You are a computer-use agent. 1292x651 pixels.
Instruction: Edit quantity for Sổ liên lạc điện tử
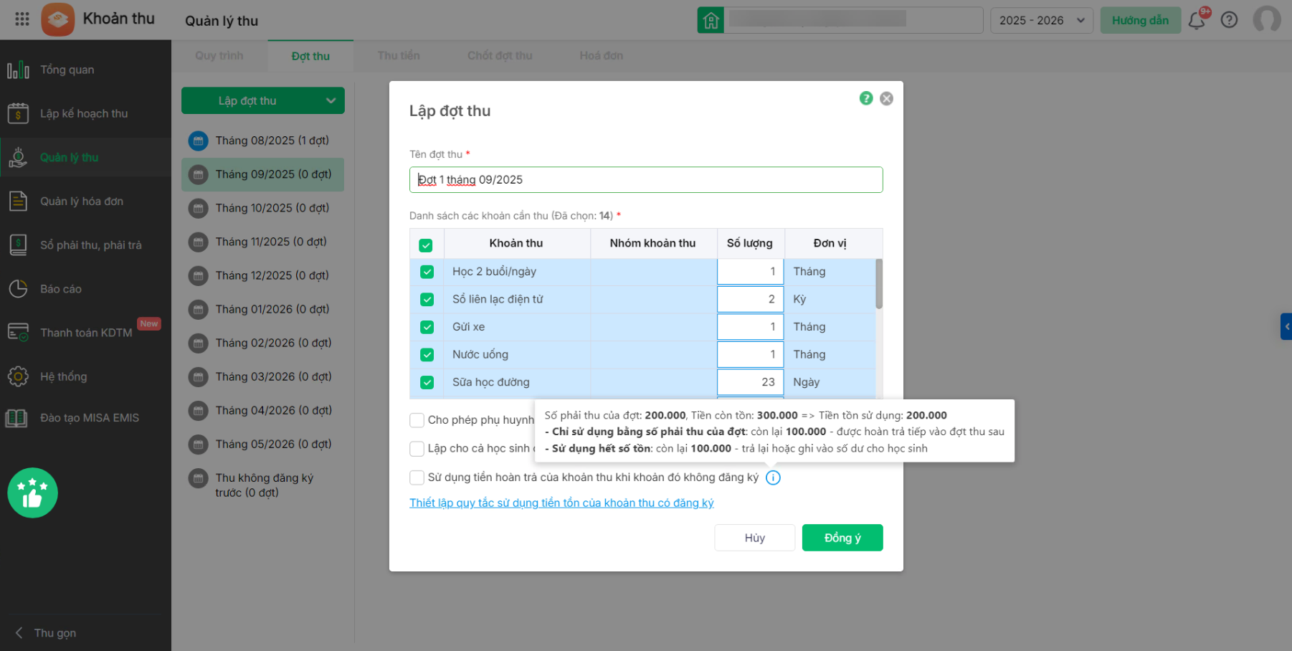[x=750, y=300]
